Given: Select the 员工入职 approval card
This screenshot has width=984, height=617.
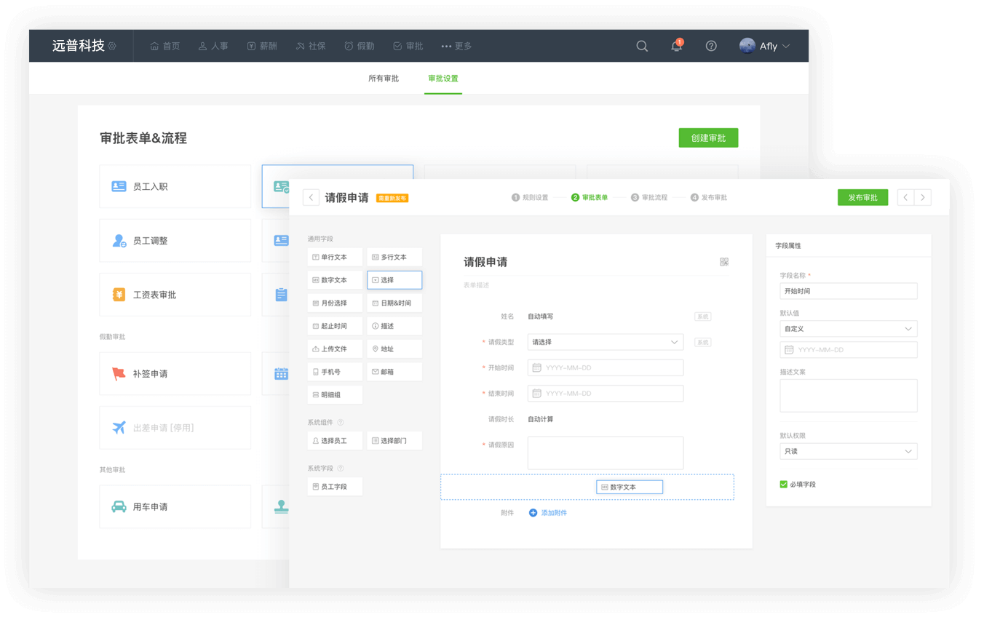Looking at the screenshot, I should 175,186.
